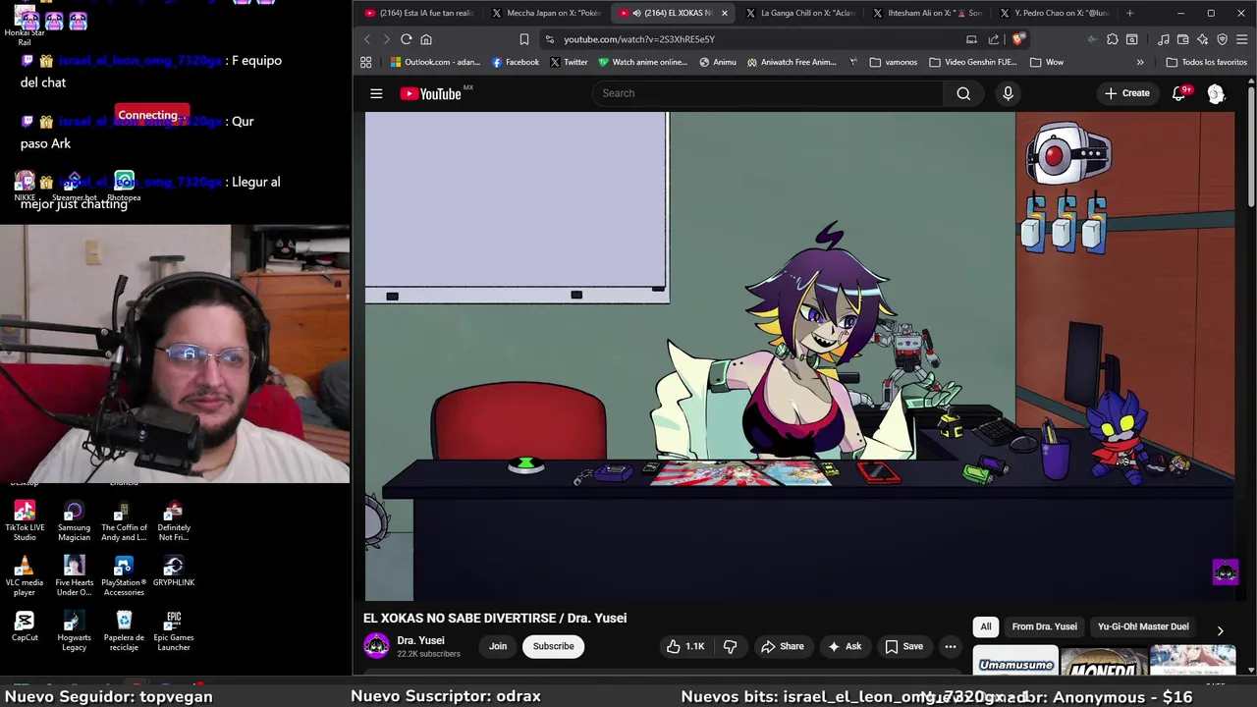Launch CapCut from desktop
The height and width of the screenshot is (707, 1257).
[25, 625]
